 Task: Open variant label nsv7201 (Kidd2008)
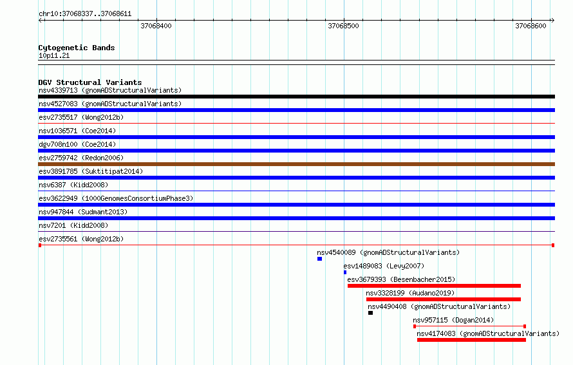click(73, 225)
